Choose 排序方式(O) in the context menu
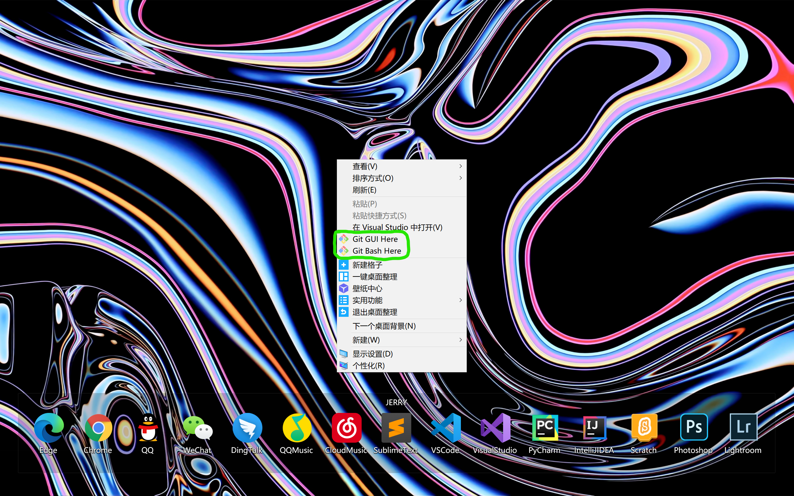This screenshot has height=496, width=794. click(402, 178)
